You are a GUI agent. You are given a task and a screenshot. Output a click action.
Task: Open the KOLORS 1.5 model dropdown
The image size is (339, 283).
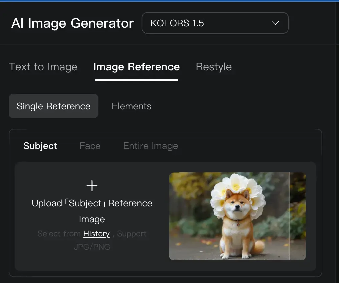pyautogui.click(x=215, y=23)
